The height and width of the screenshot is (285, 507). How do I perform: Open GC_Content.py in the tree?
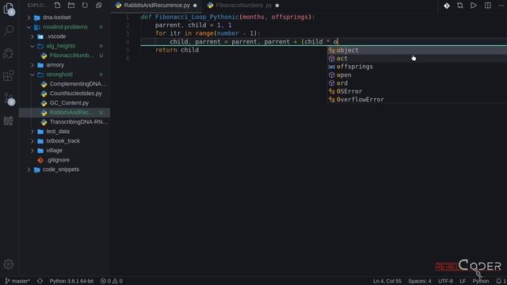pyautogui.click(x=69, y=103)
